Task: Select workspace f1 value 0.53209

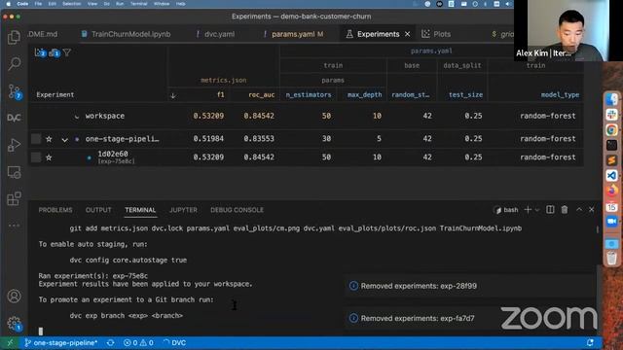Action: pyautogui.click(x=208, y=116)
